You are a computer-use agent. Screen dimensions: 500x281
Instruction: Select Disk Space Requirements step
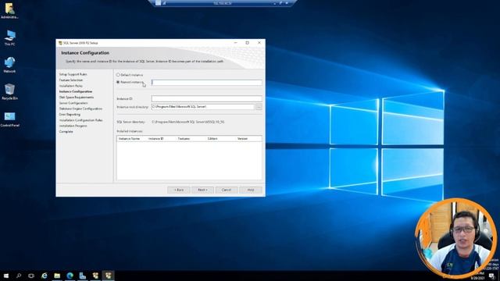pos(77,97)
